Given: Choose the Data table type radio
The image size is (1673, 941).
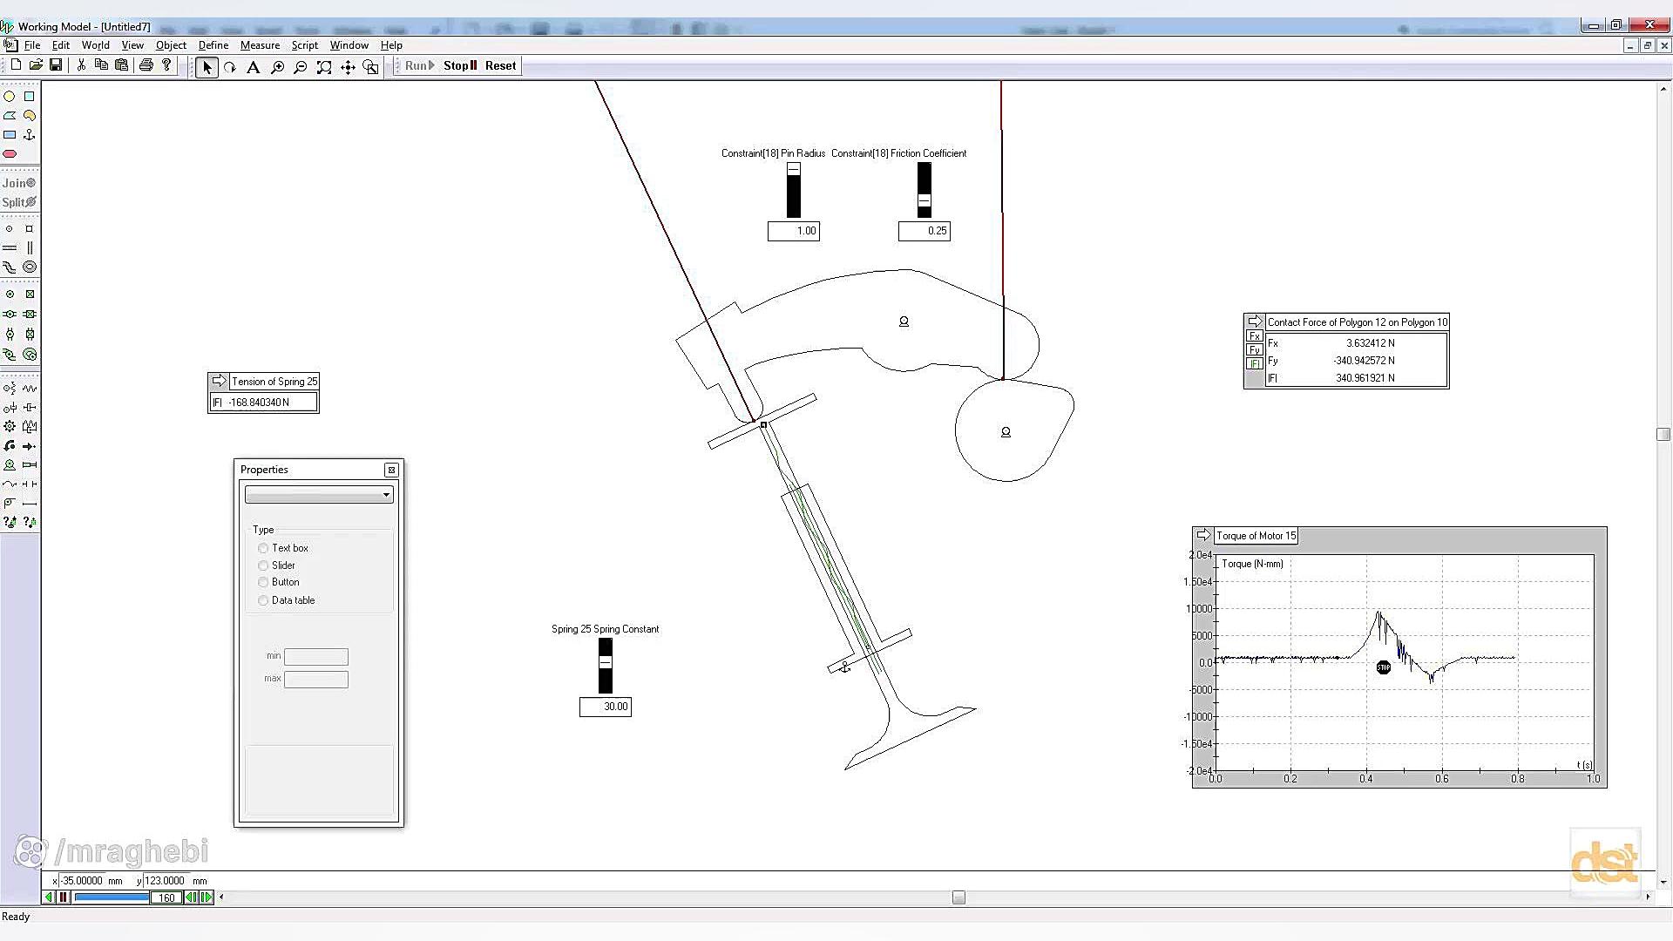Looking at the screenshot, I should click(x=263, y=600).
